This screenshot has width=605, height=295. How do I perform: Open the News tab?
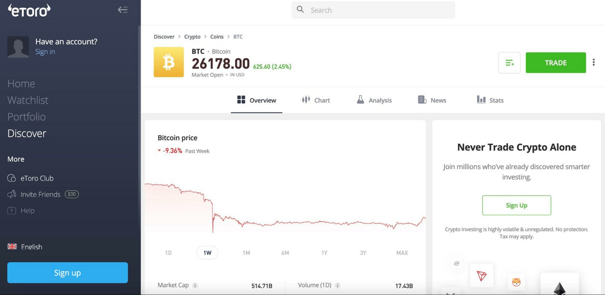[x=432, y=100]
